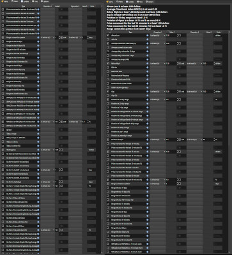Open info icon for Ask size row
This screenshot has height=255, width=232.
click(148, 40)
